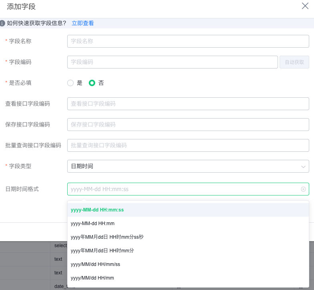Click the 添加字段 dialog title

point(21,7)
